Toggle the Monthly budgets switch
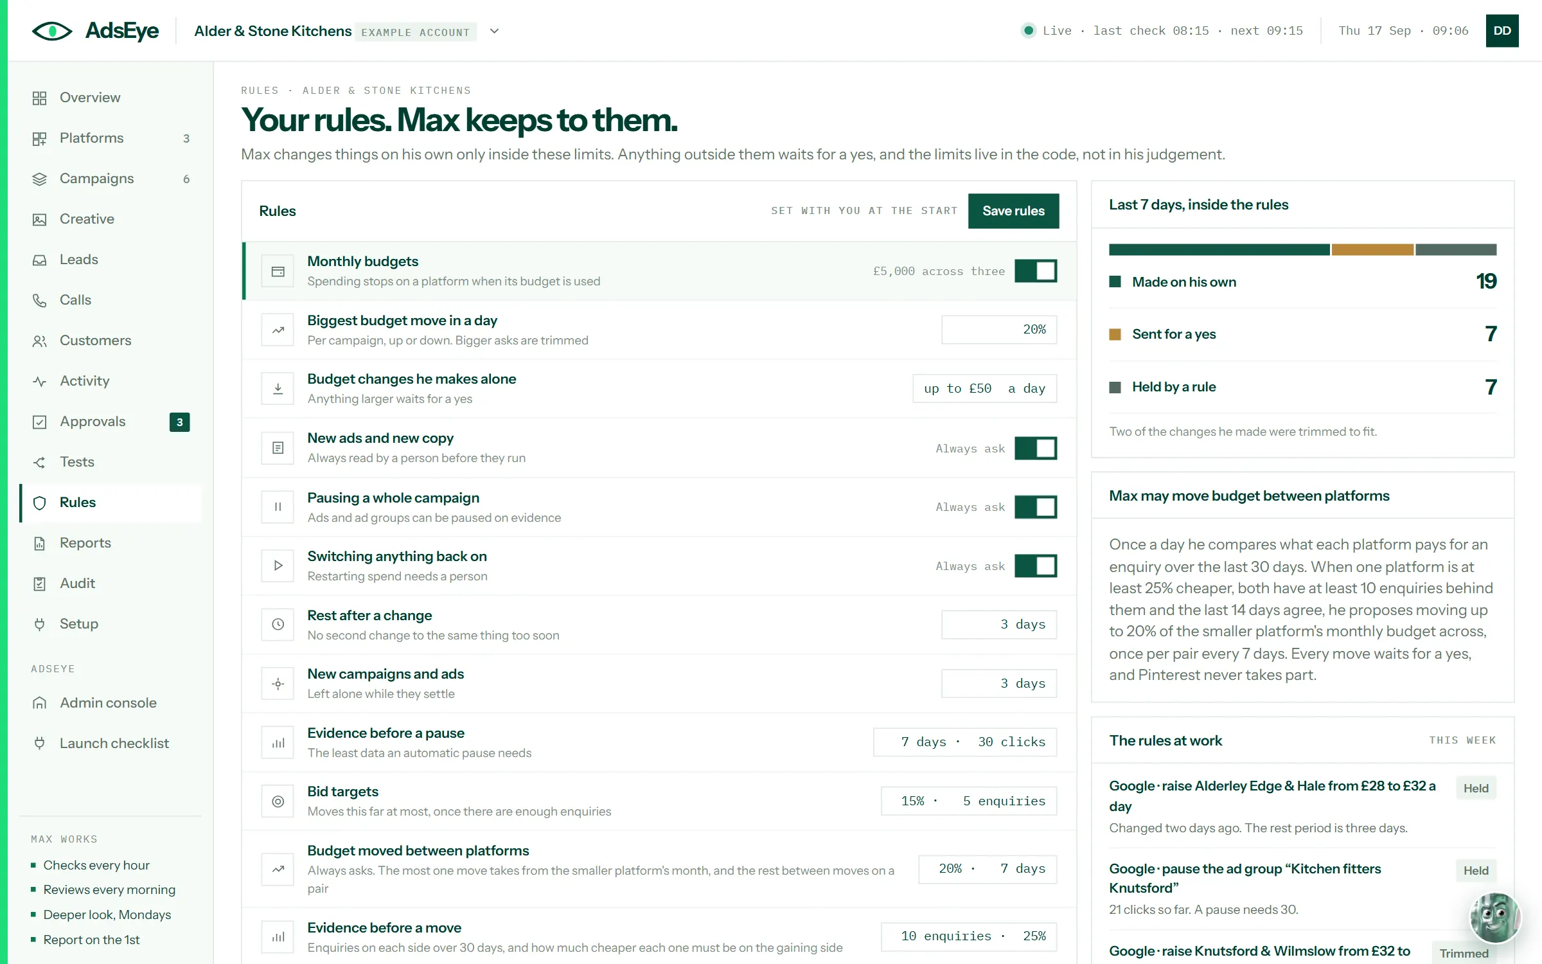The height and width of the screenshot is (964, 1542). (x=1036, y=271)
